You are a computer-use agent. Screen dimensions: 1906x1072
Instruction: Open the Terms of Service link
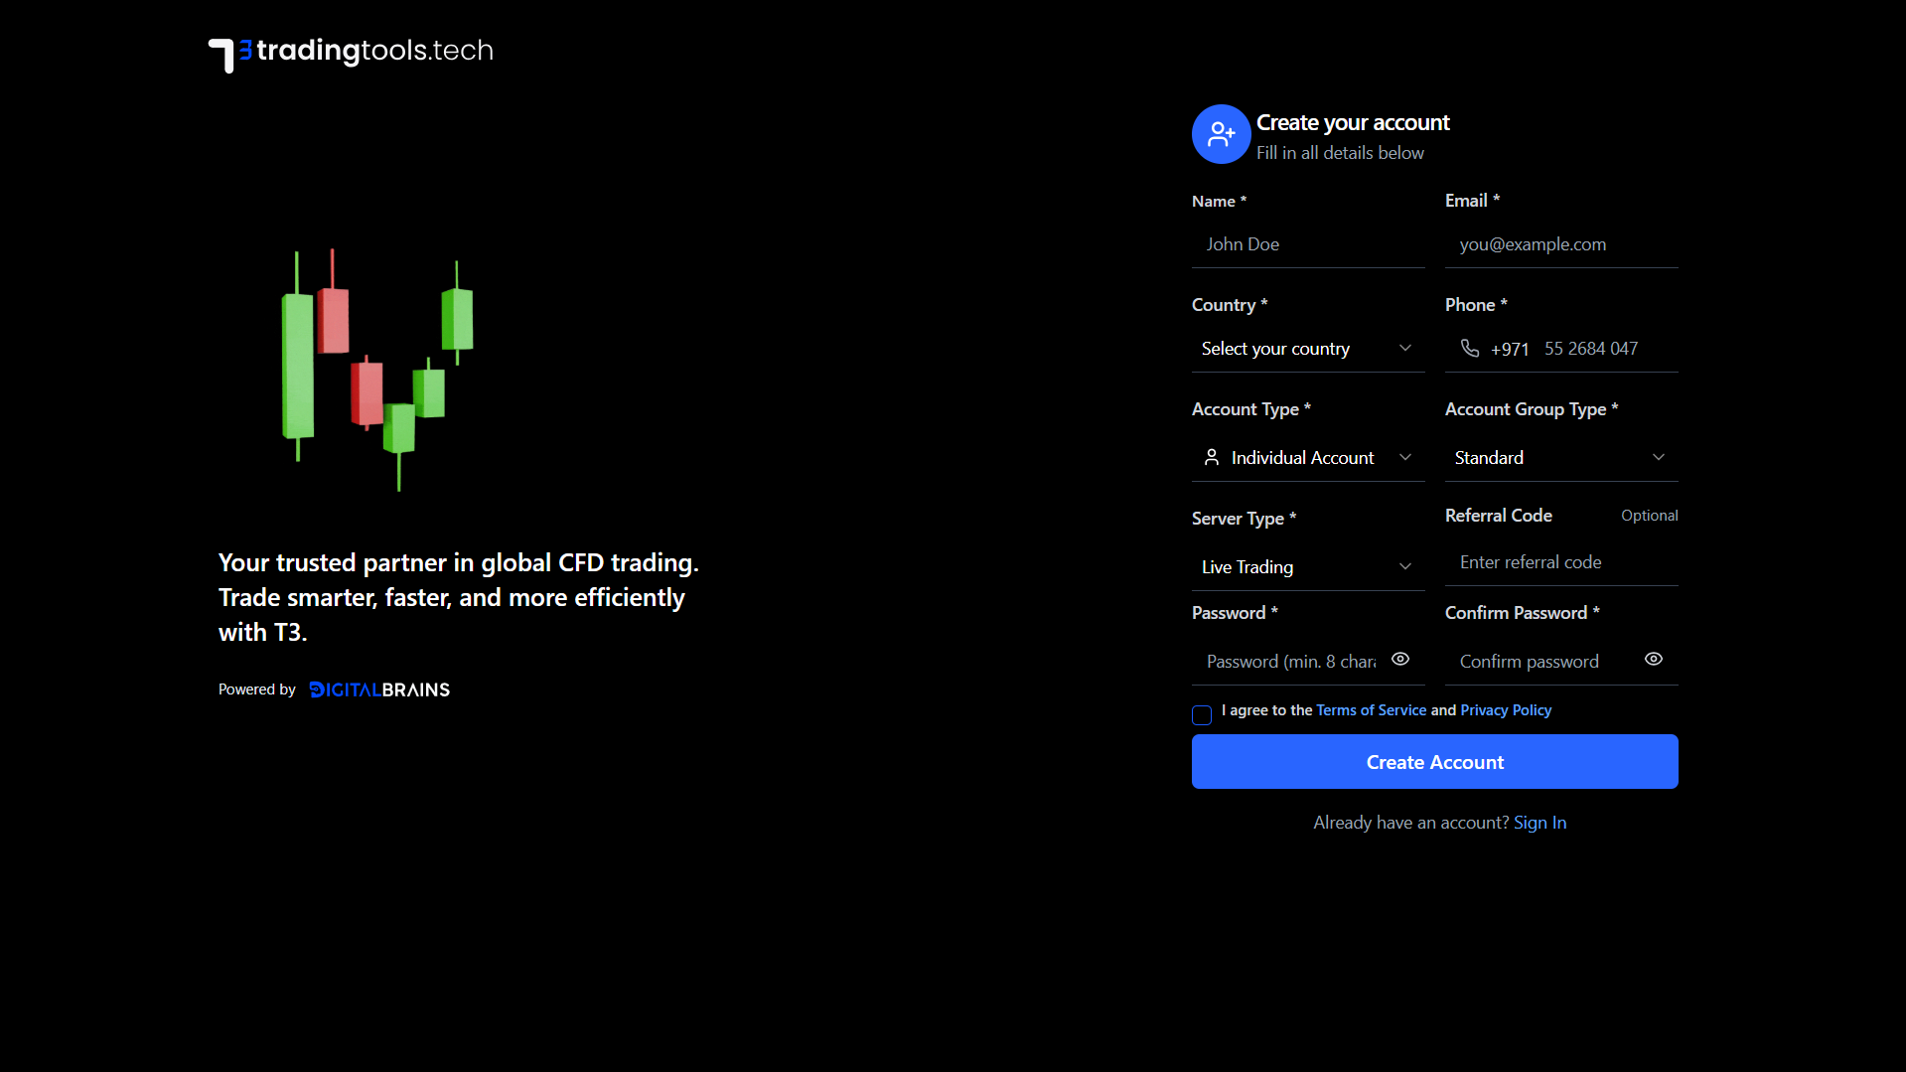click(1371, 710)
